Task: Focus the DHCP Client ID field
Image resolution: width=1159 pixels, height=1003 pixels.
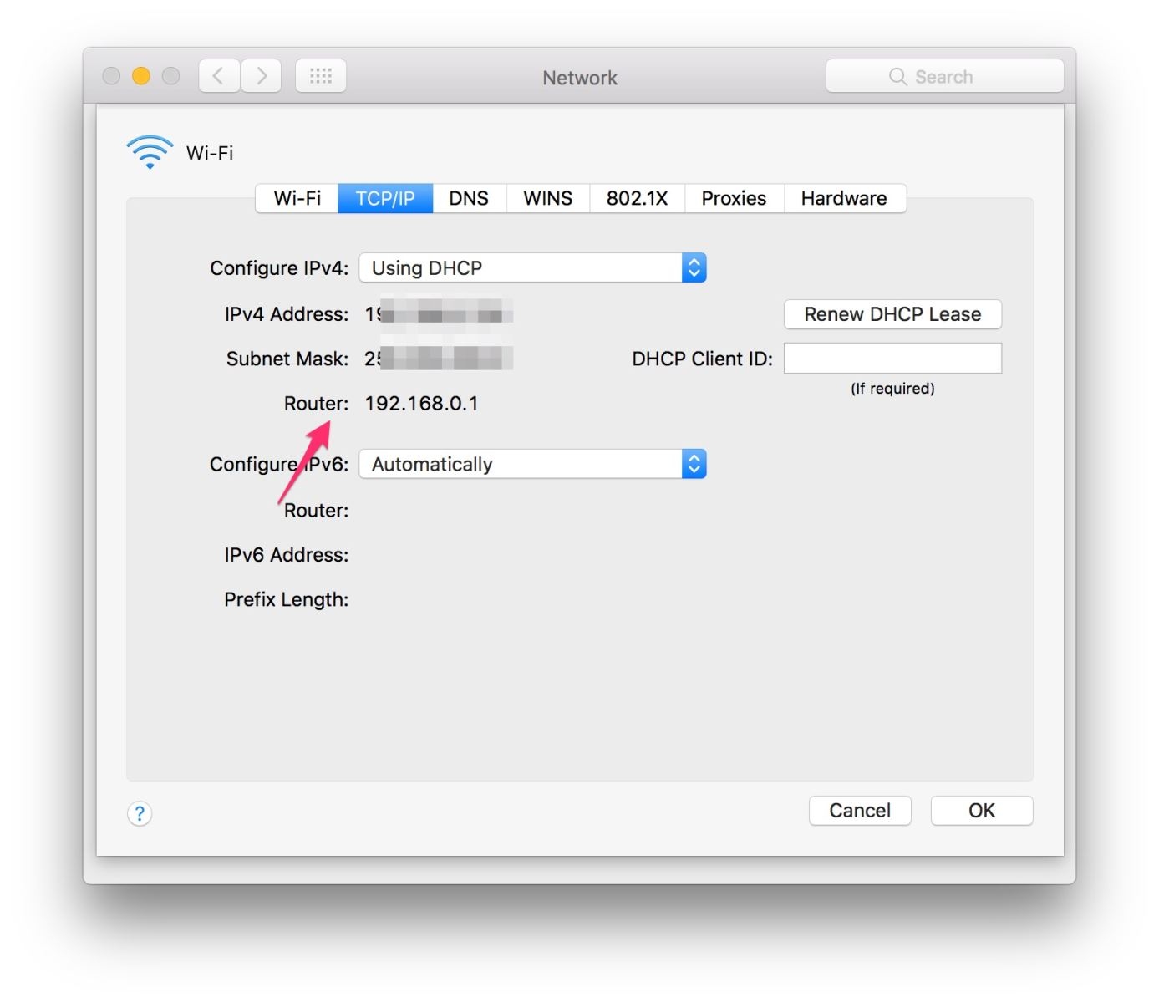Action: click(892, 358)
